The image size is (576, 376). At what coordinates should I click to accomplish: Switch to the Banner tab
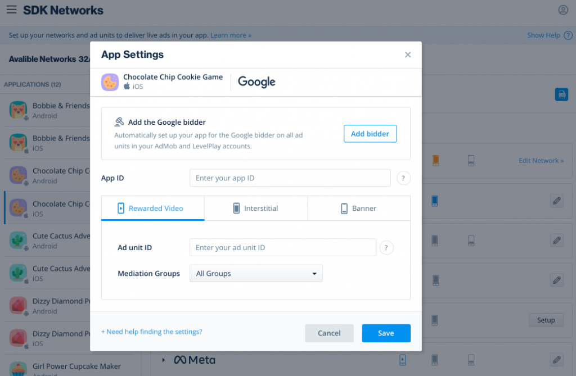[359, 208]
